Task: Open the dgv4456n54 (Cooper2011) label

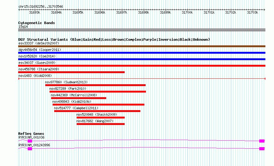Action: (40, 50)
